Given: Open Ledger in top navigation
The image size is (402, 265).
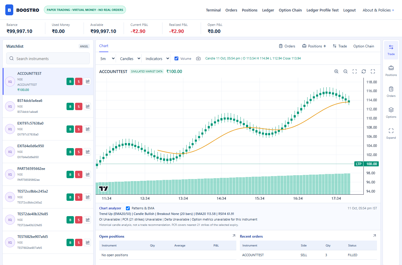Looking at the screenshot, I should coord(268,10).
